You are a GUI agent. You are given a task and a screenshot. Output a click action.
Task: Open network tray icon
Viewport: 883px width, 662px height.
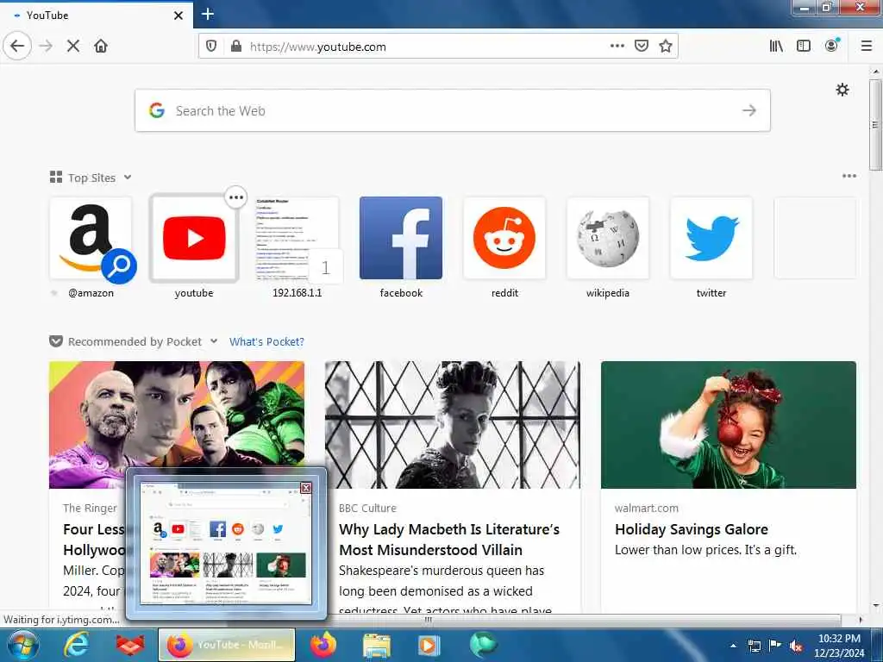click(754, 646)
